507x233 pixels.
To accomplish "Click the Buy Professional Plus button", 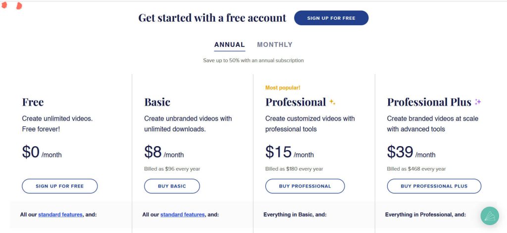I will [434, 186].
